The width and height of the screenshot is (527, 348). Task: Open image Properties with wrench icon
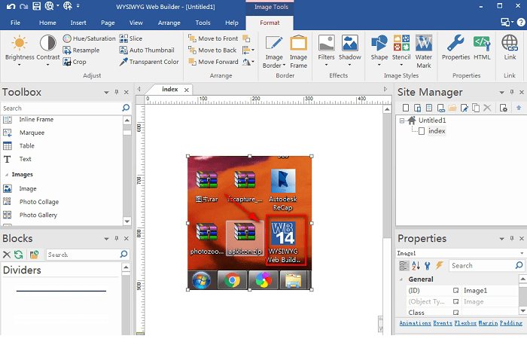[455, 47]
